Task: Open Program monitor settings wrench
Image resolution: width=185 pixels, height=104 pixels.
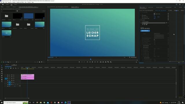Action: [129, 57]
